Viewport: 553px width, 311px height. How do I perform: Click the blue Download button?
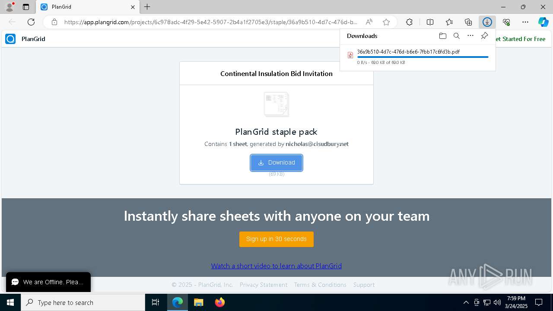(x=276, y=163)
